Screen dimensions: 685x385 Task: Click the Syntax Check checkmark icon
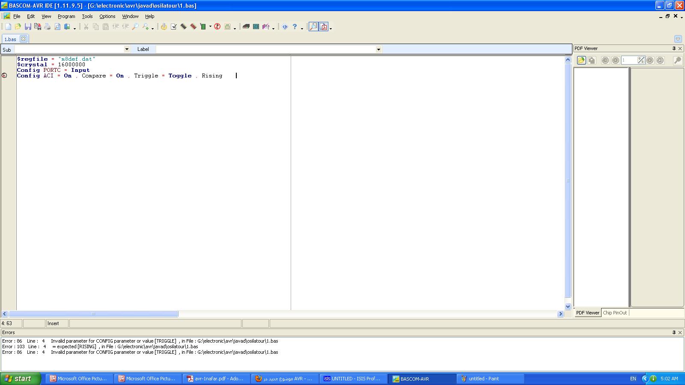pyautogui.click(x=174, y=27)
